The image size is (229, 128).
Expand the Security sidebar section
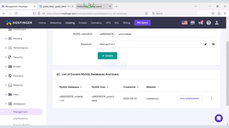(6, 57)
